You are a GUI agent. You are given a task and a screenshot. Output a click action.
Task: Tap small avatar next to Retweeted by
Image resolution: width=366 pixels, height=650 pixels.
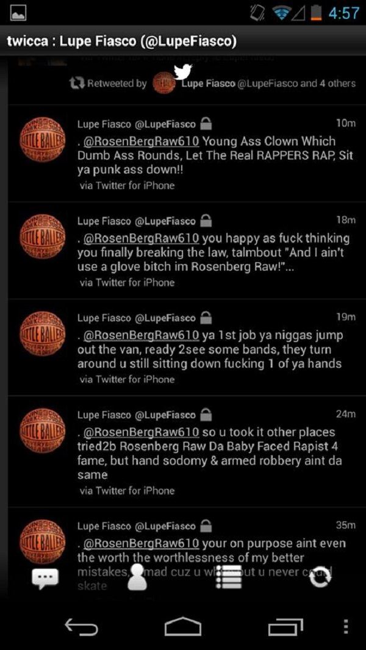(163, 83)
